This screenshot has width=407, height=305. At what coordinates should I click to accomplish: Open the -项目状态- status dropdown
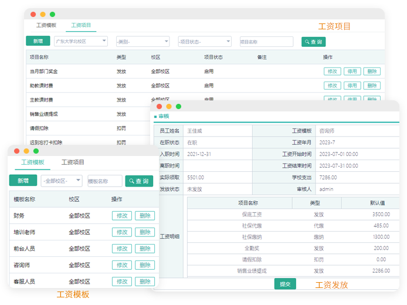coord(204,42)
